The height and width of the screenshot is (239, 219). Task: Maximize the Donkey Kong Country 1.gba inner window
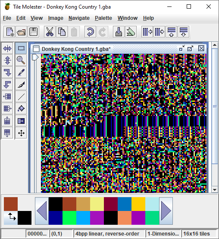[x=190, y=49]
